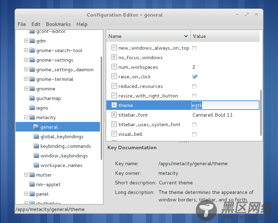
Task: Click the folder tree vertical scrollbar
Action: click(x=101, y=108)
